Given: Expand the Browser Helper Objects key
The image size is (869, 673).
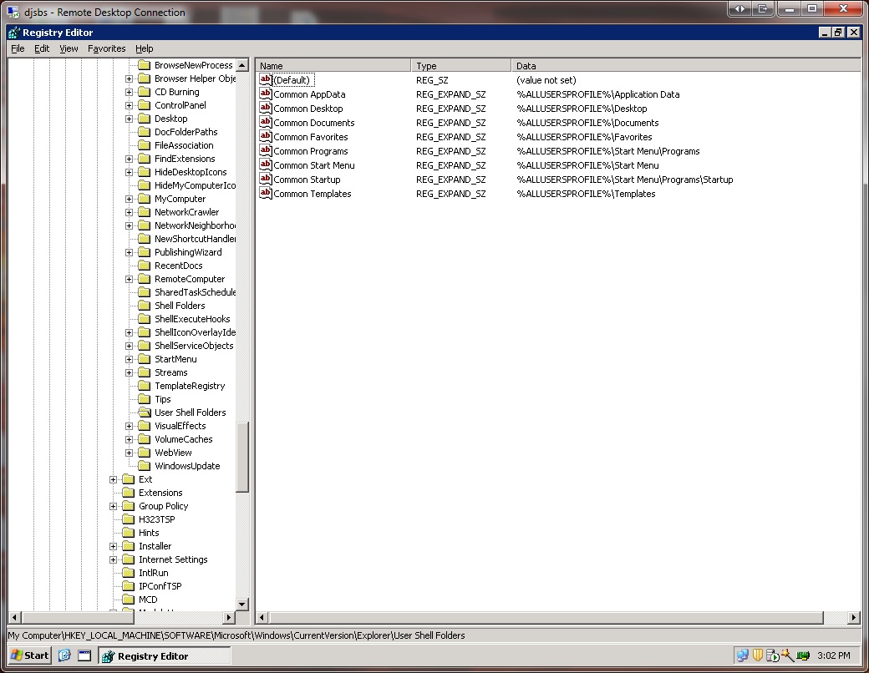Looking at the screenshot, I should coord(129,78).
